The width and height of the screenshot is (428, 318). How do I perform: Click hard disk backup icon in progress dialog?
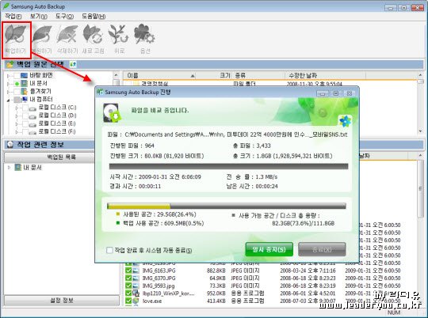(112, 112)
